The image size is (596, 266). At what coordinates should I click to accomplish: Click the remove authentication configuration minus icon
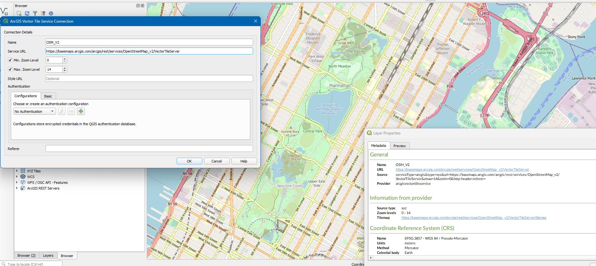pyautogui.click(x=71, y=111)
